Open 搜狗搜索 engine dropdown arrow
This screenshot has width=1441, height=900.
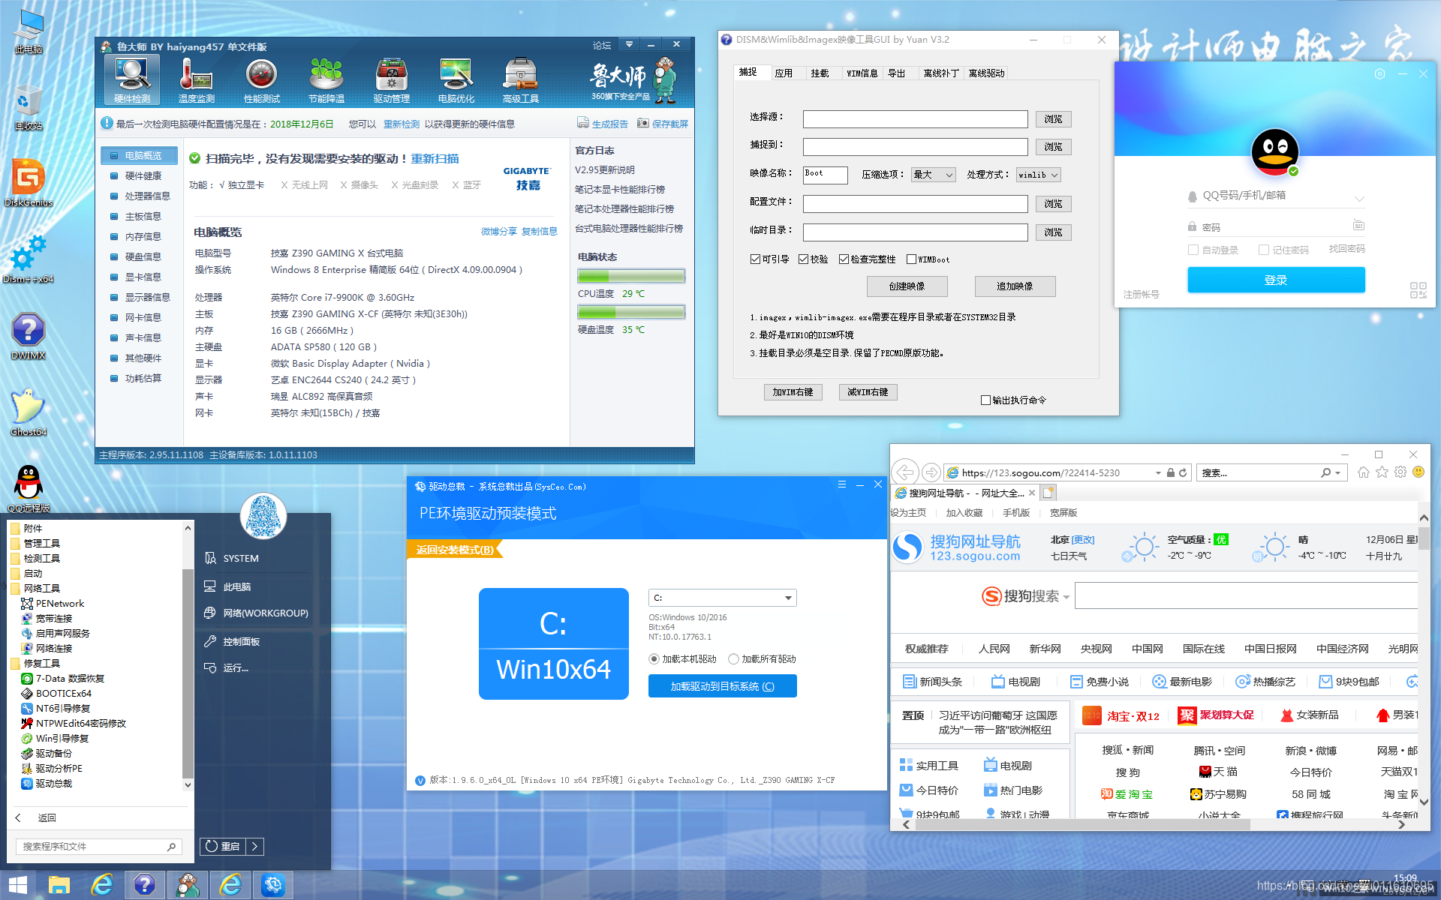[x=1066, y=598]
